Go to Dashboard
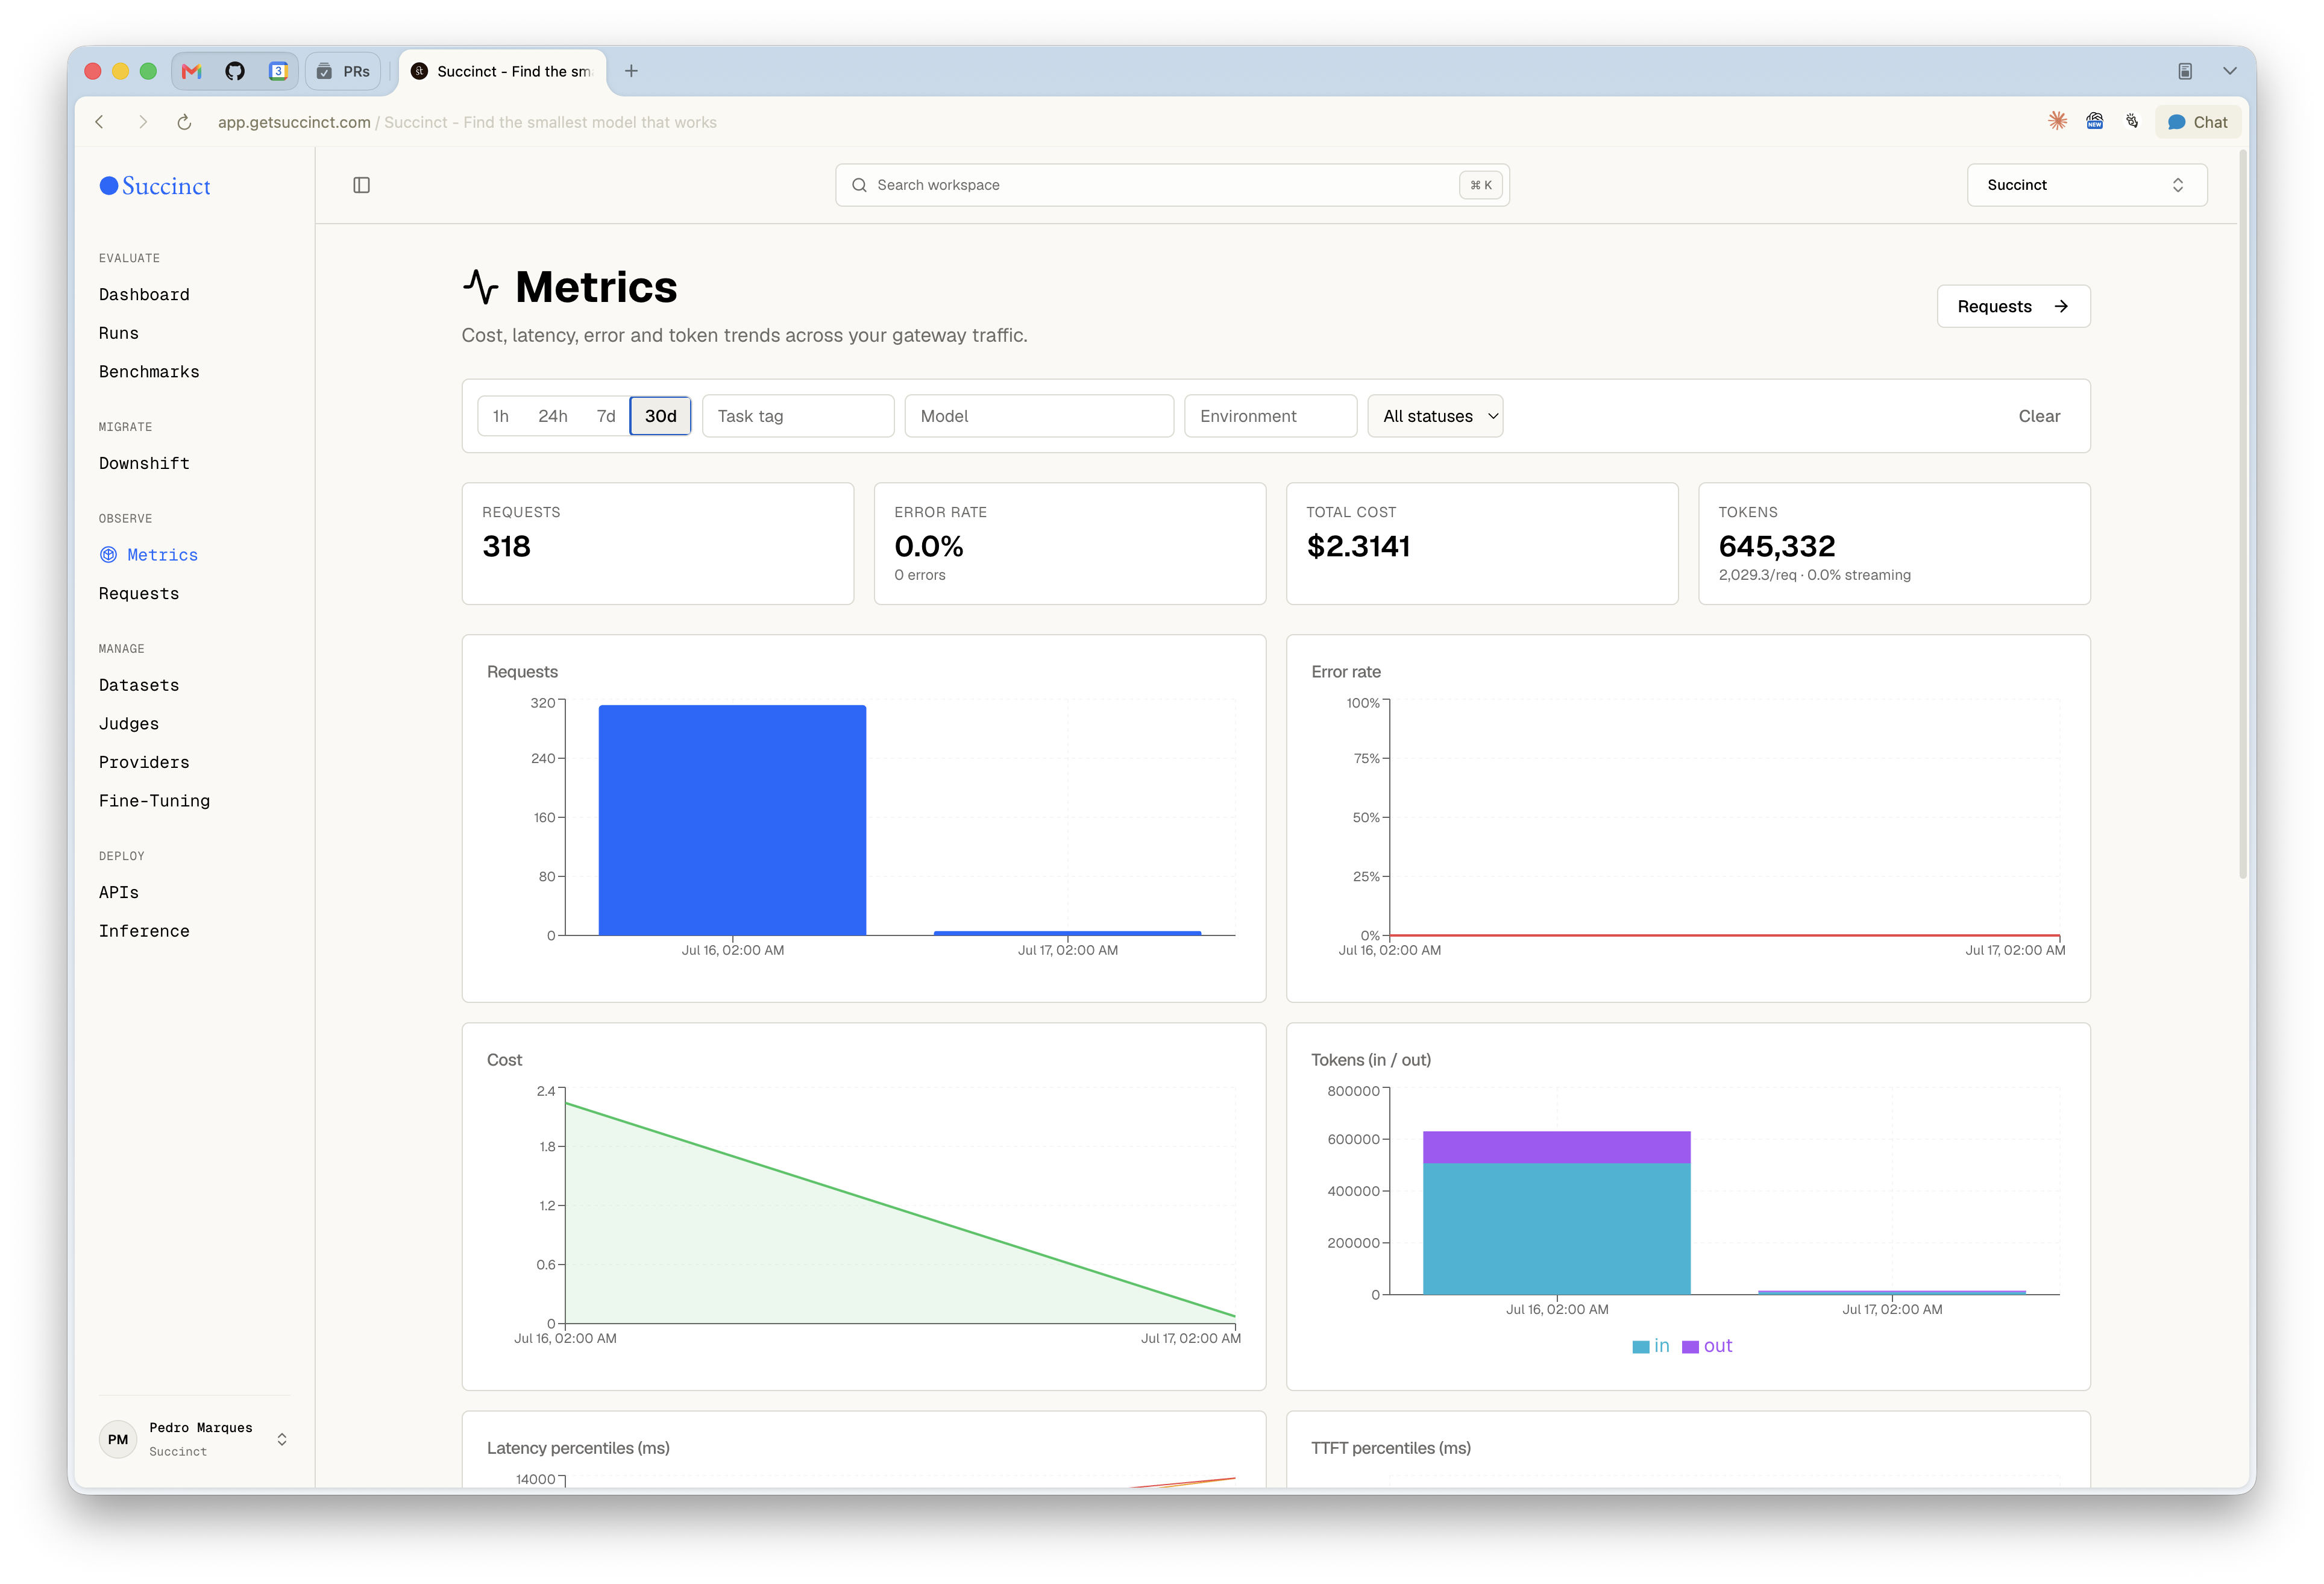The height and width of the screenshot is (1584, 2324). pos(144,294)
